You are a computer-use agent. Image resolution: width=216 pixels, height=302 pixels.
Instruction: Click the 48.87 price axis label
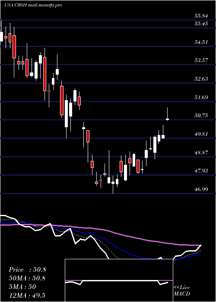(x=202, y=153)
